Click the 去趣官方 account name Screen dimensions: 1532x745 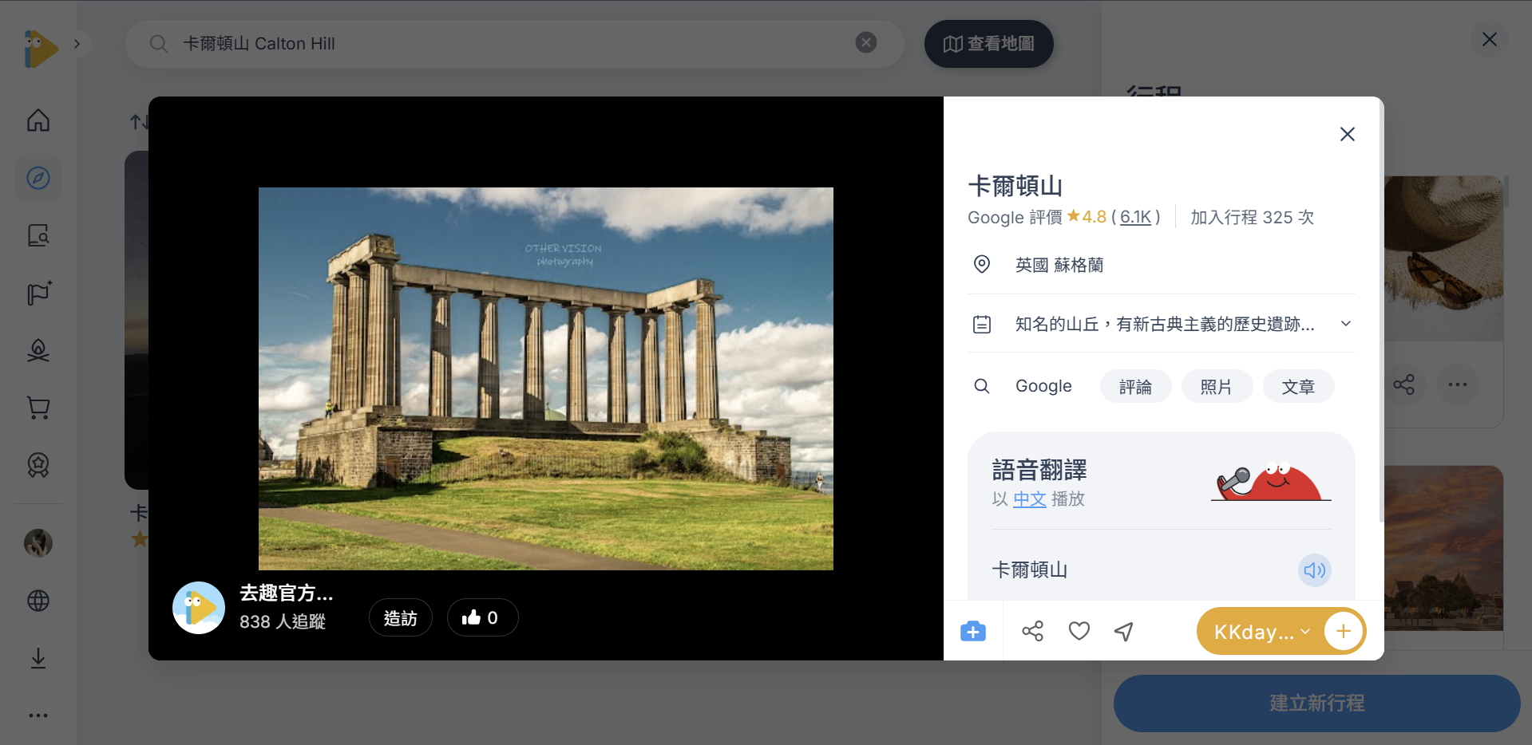pyautogui.click(x=287, y=593)
